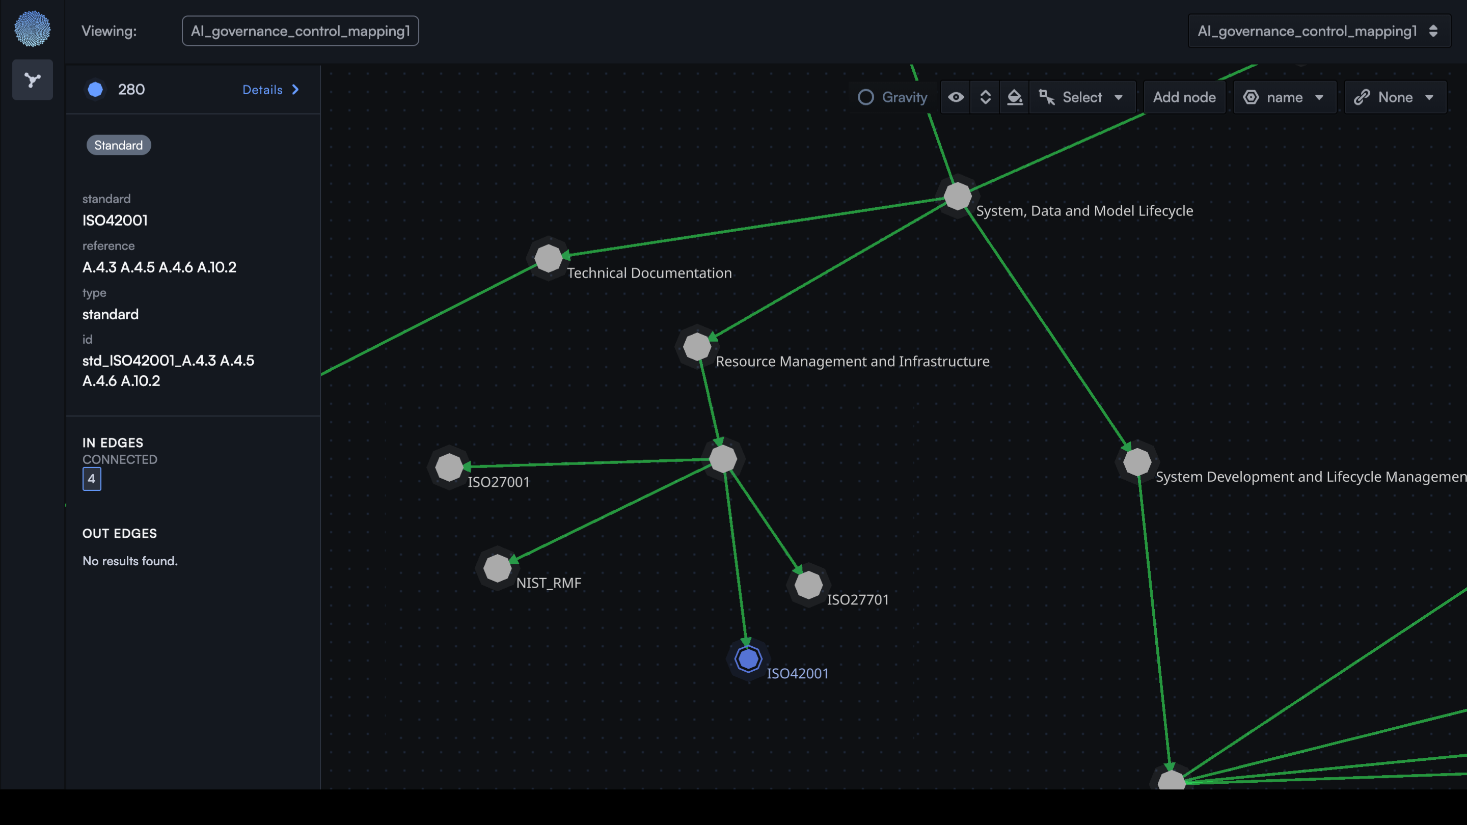Click the app logo spiral icon
Image resolution: width=1467 pixels, height=825 pixels.
click(33, 29)
